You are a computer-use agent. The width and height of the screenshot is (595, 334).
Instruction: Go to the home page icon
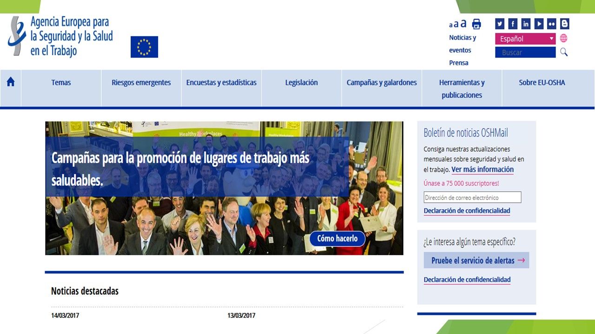click(x=11, y=82)
